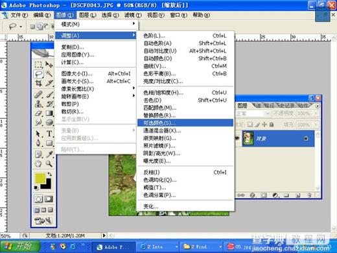Select the Zoom magnifier tool
This screenshot has width=337, height=253.
click(49, 163)
